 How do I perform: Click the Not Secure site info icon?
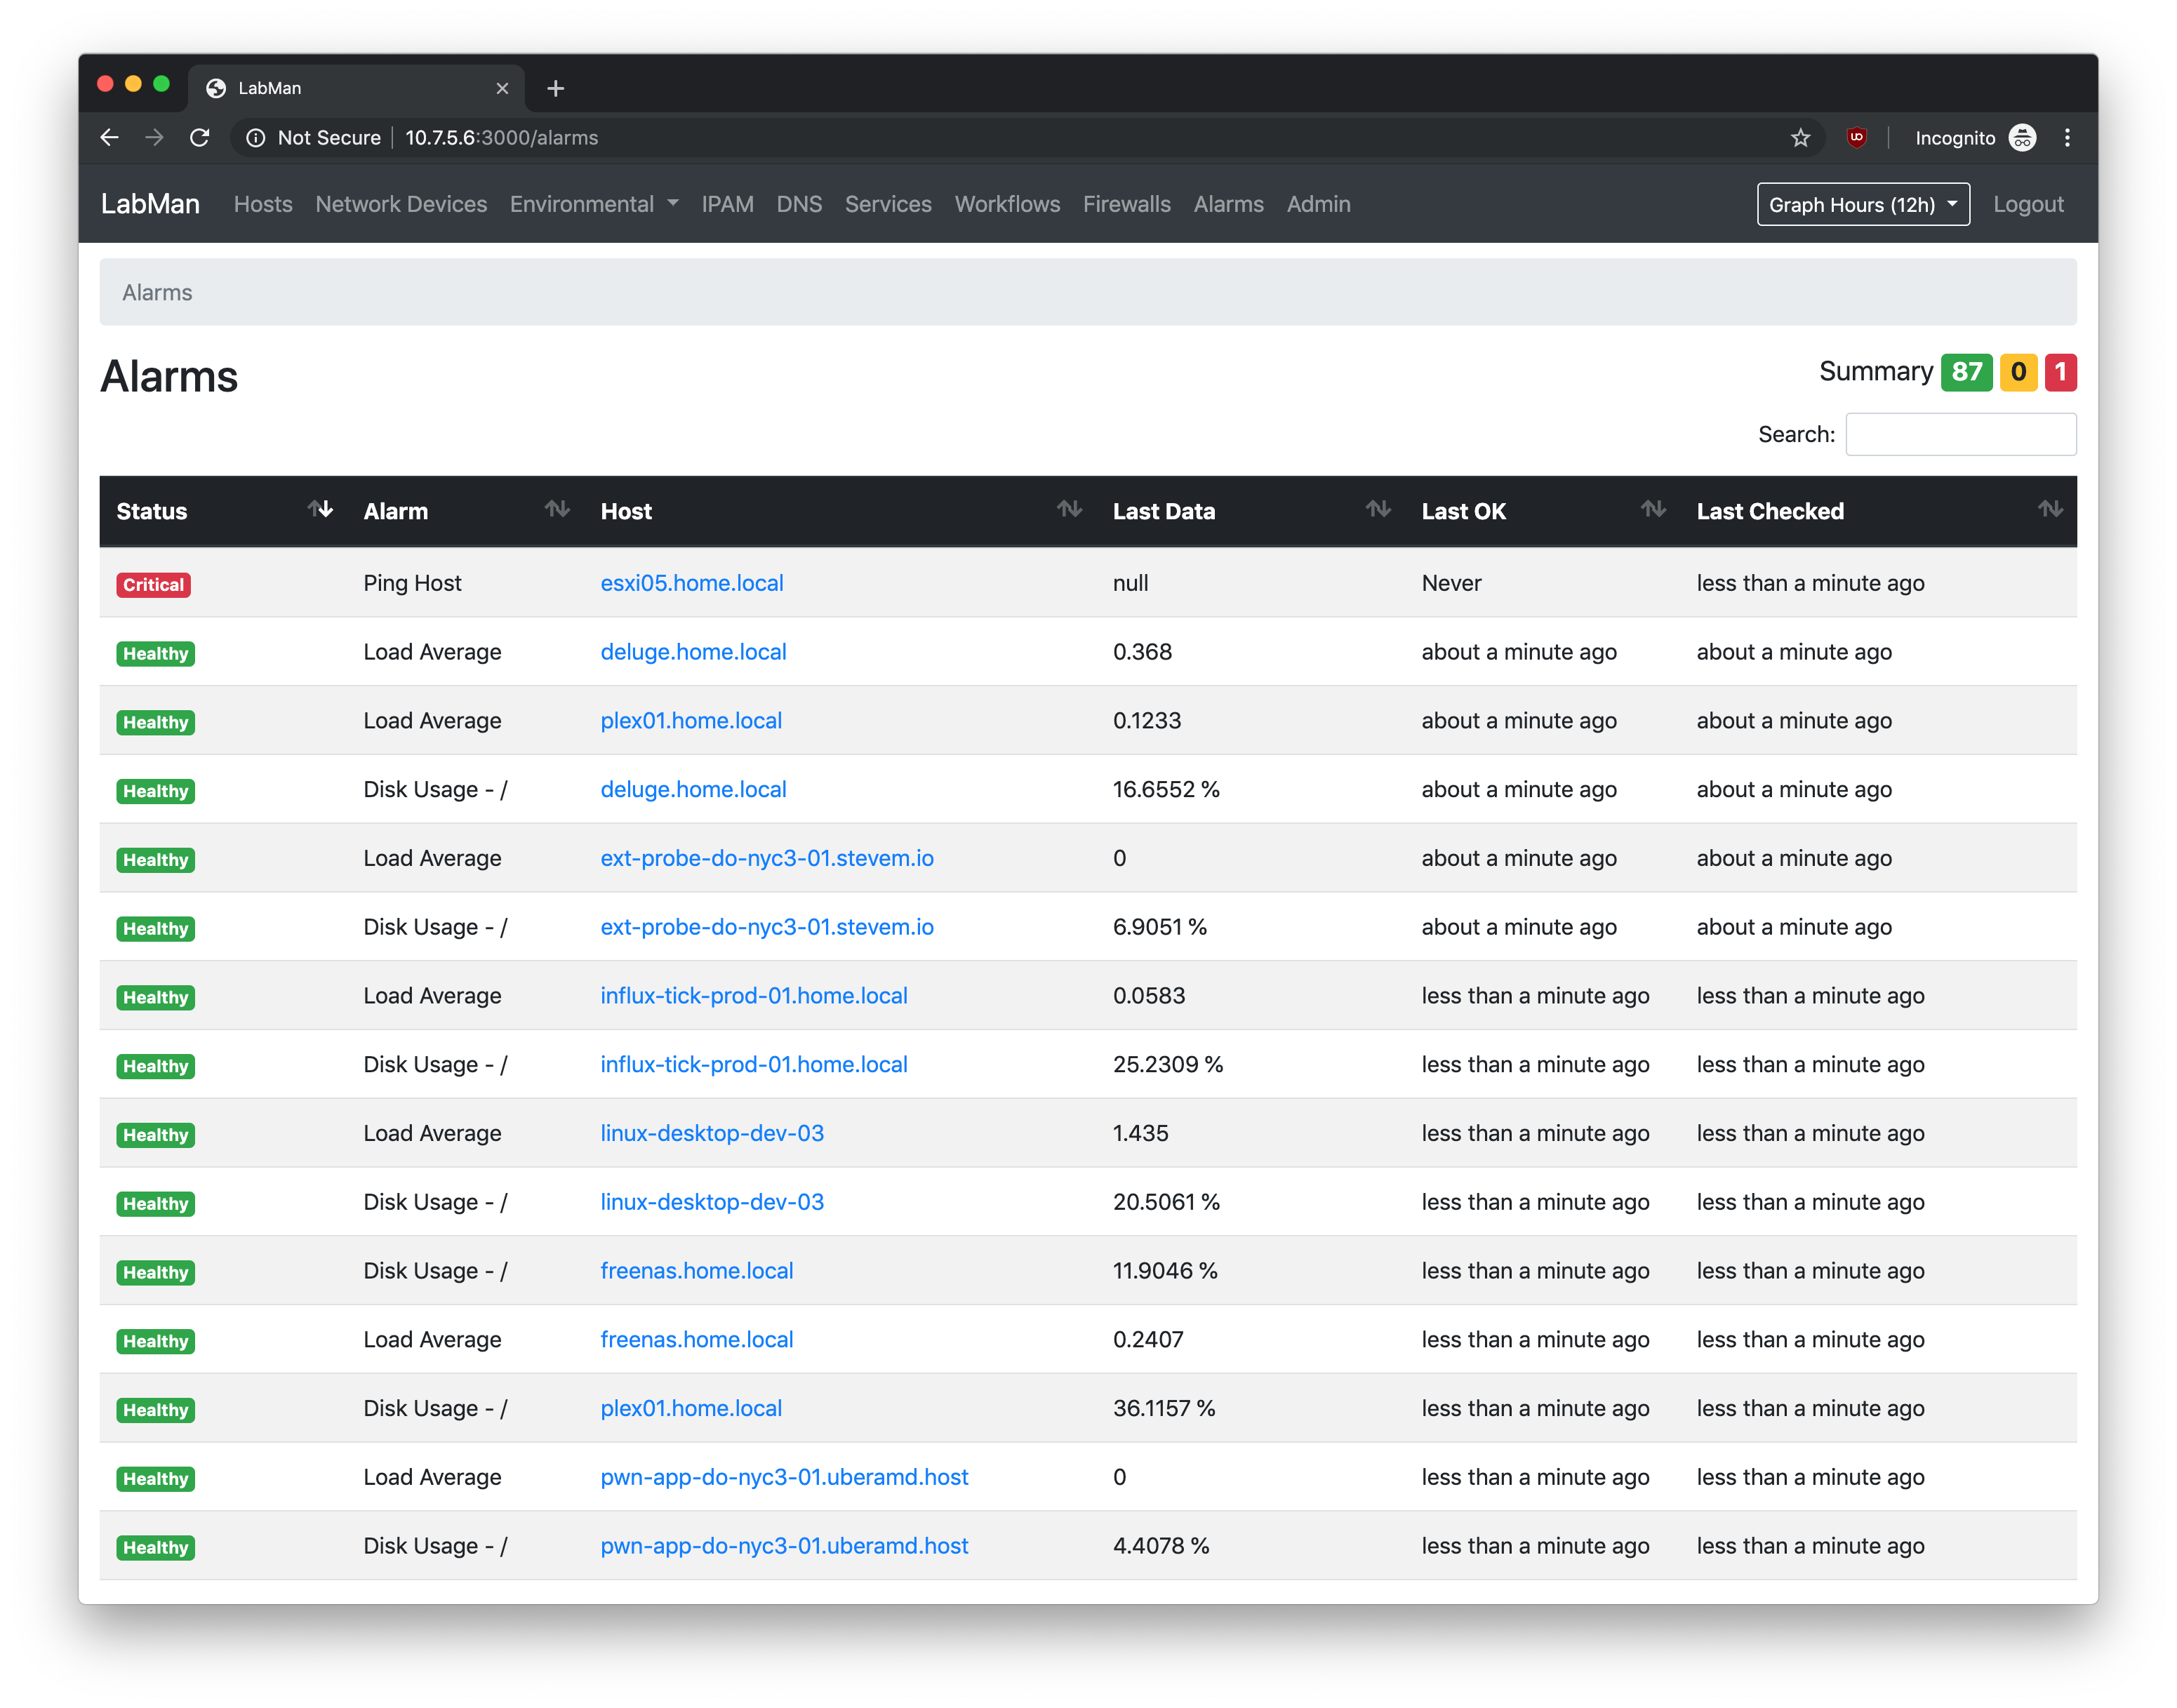(x=256, y=138)
